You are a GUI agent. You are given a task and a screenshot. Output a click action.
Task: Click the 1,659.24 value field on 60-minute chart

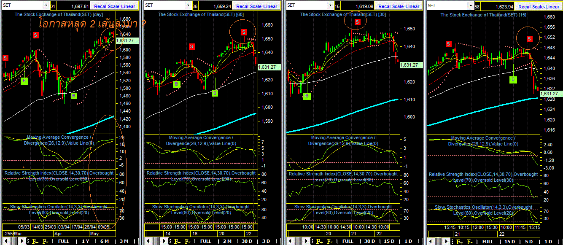(x=216, y=6)
